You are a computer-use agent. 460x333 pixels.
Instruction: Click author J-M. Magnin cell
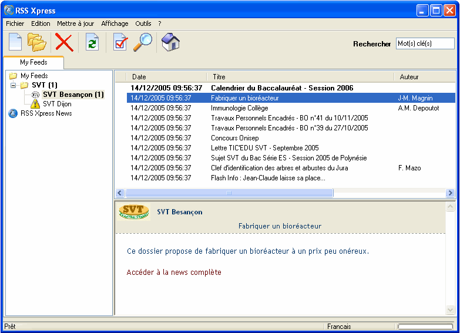(x=415, y=98)
